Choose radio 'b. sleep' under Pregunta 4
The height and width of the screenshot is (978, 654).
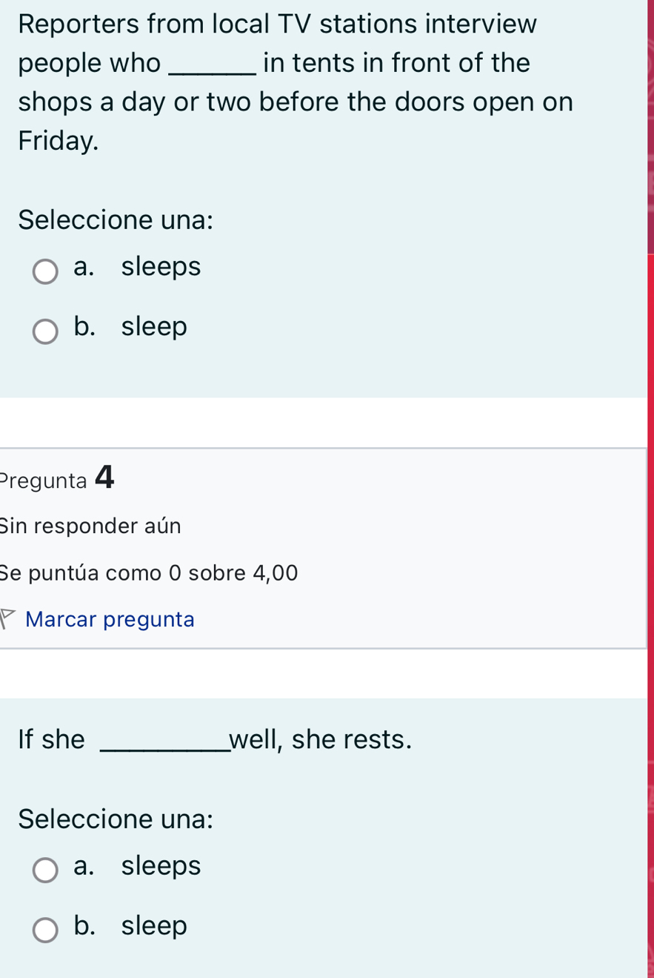coord(45,931)
